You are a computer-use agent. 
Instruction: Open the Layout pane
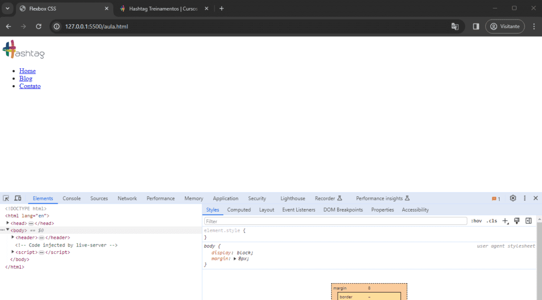(x=267, y=210)
